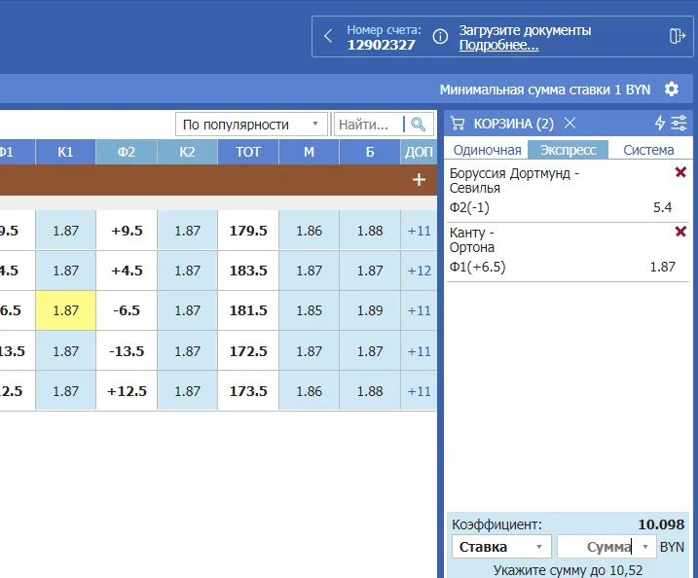Viewport: 698px width, 578px height.
Task: Click the search magnifier icon
Action: [419, 125]
